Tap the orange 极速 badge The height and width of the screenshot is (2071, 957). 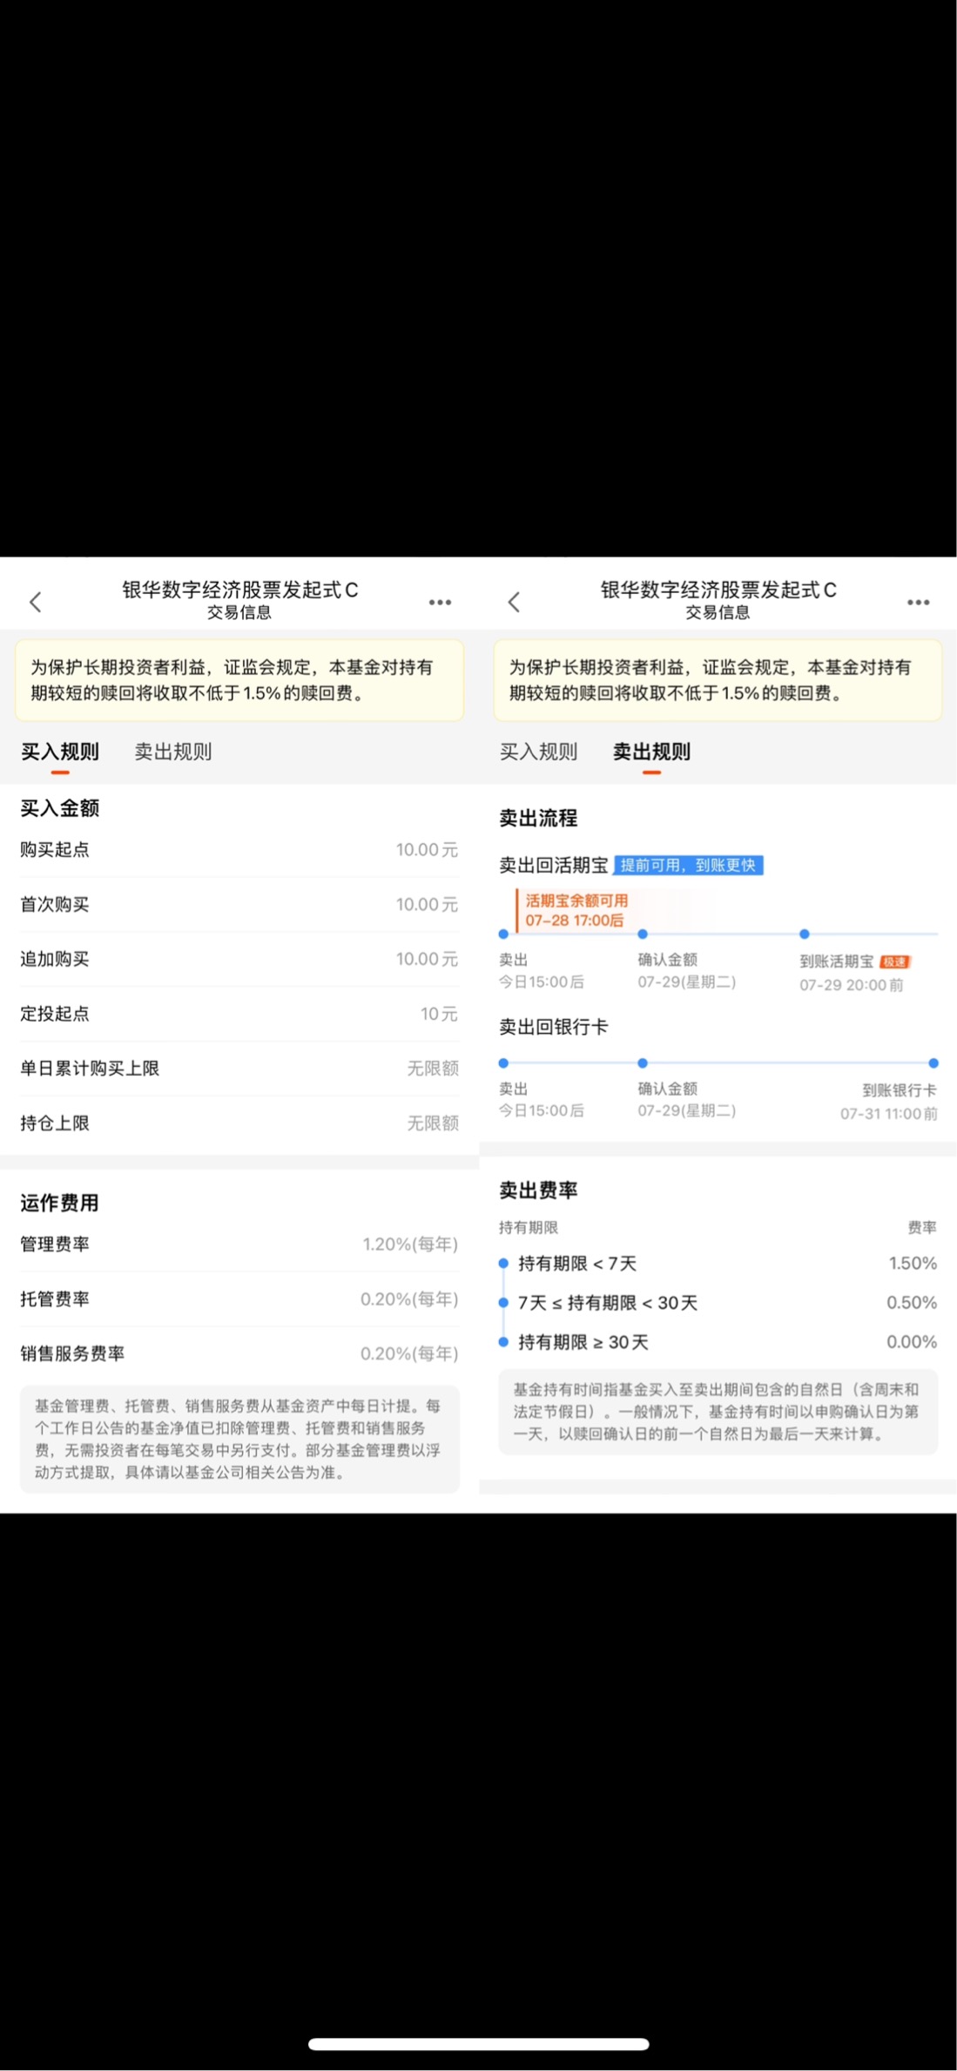coord(895,961)
